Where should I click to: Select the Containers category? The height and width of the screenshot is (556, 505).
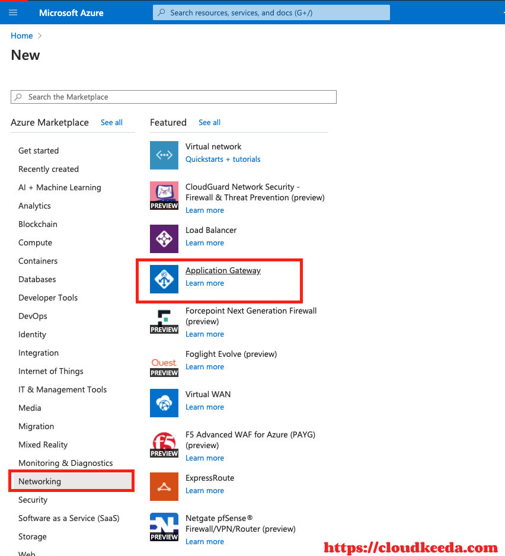click(37, 261)
